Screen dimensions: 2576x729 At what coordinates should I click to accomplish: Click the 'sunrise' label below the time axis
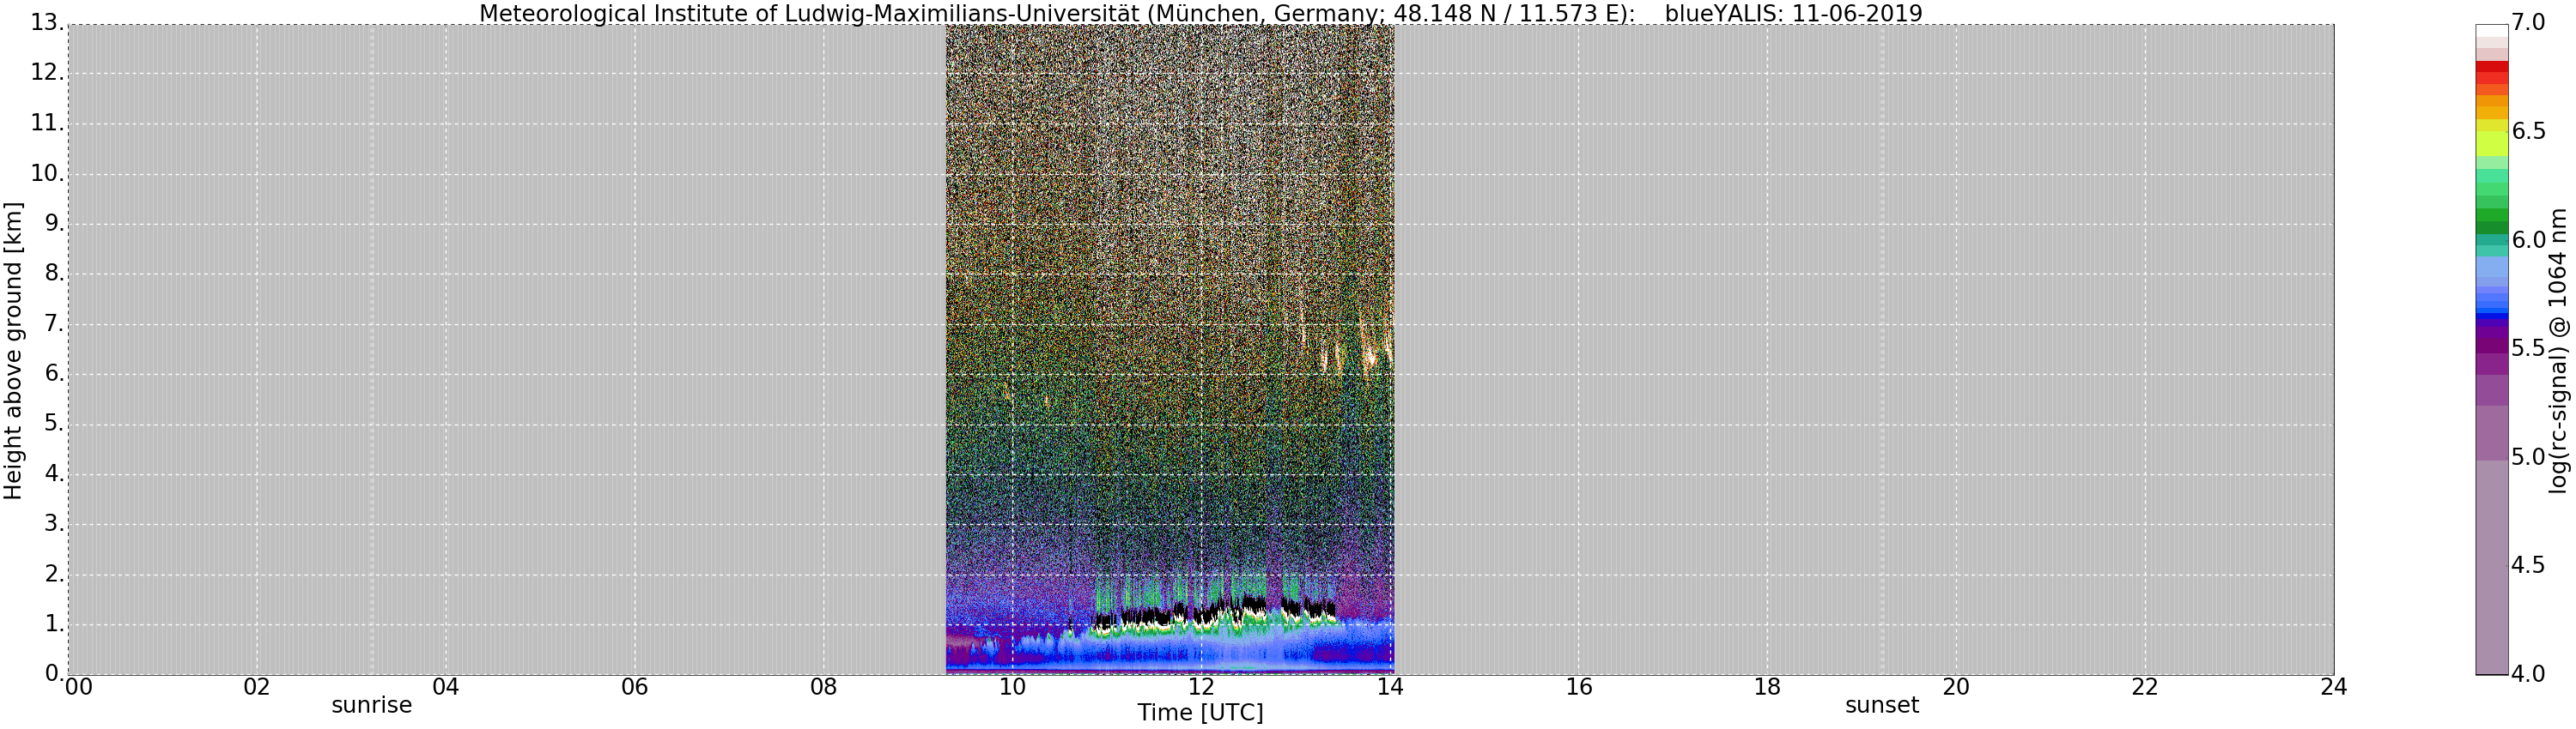(372, 705)
